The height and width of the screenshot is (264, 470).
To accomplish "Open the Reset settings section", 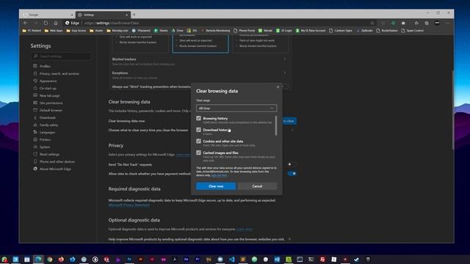I will click(x=49, y=154).
